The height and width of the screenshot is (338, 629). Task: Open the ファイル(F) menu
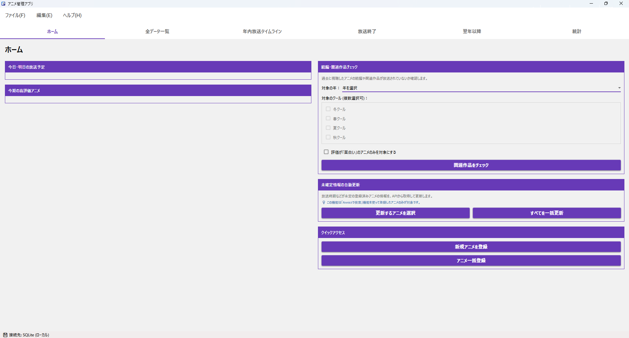coord(15,15)
